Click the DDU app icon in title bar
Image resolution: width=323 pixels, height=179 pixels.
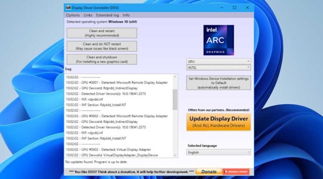tap(68, 8)
